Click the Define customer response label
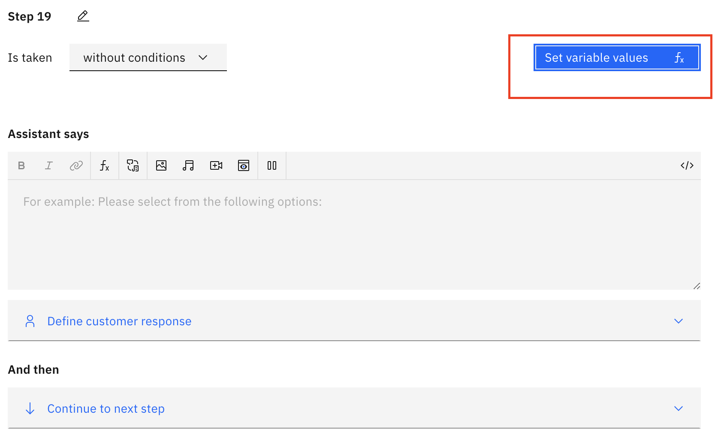The image size is (724, 444). [x=119, y=321]
